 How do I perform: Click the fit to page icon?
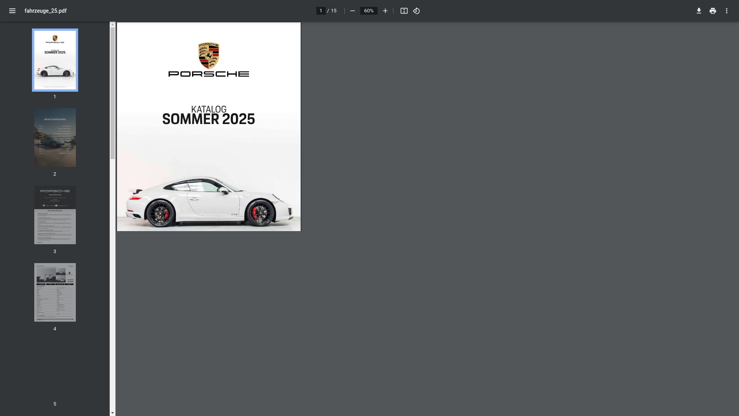(404, 11)
